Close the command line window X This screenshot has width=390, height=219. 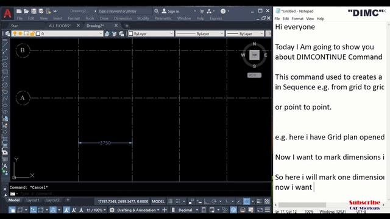pyautogui.click(x=5, y=189)
